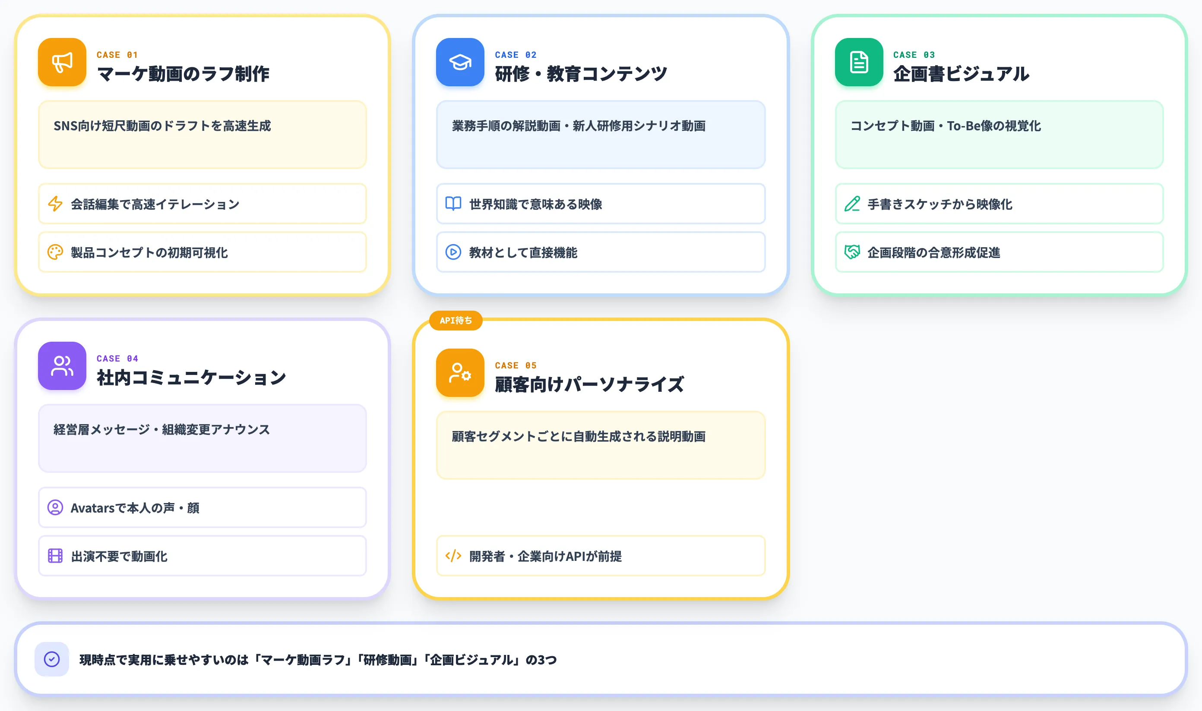This screenshot has height=711, width=1202.
Task: Click the CASE 05 label
Action: click(516, 365)
